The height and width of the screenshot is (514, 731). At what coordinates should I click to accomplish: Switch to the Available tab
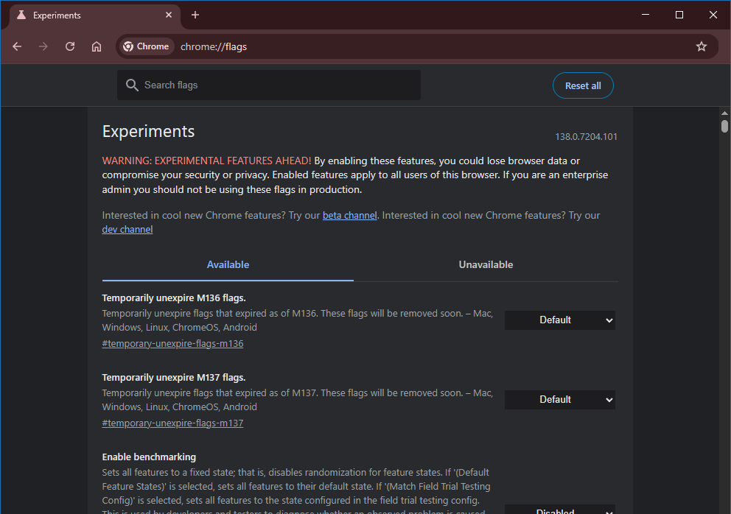point(228,264)
